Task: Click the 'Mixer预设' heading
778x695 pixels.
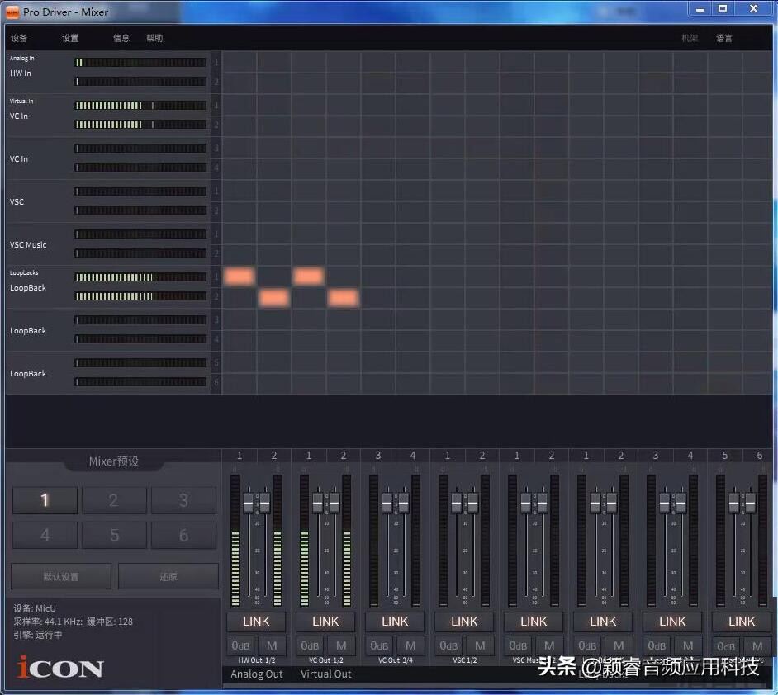Action: tap(114, 461)
